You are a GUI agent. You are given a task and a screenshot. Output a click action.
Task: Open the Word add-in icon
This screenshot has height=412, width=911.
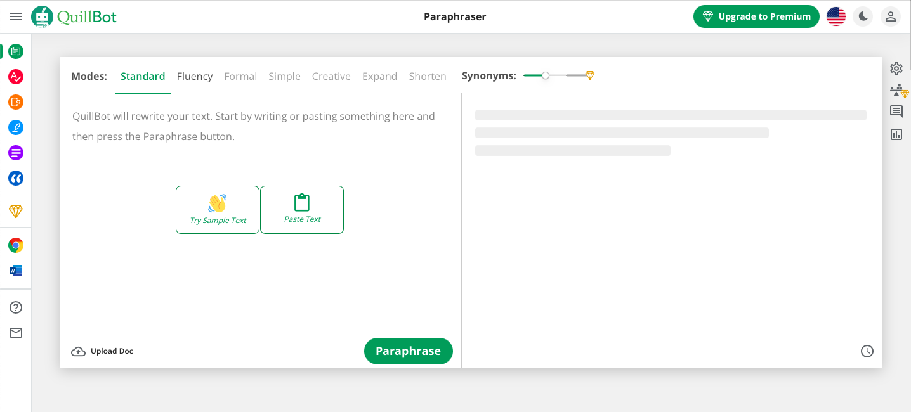[x=16, y=271]
